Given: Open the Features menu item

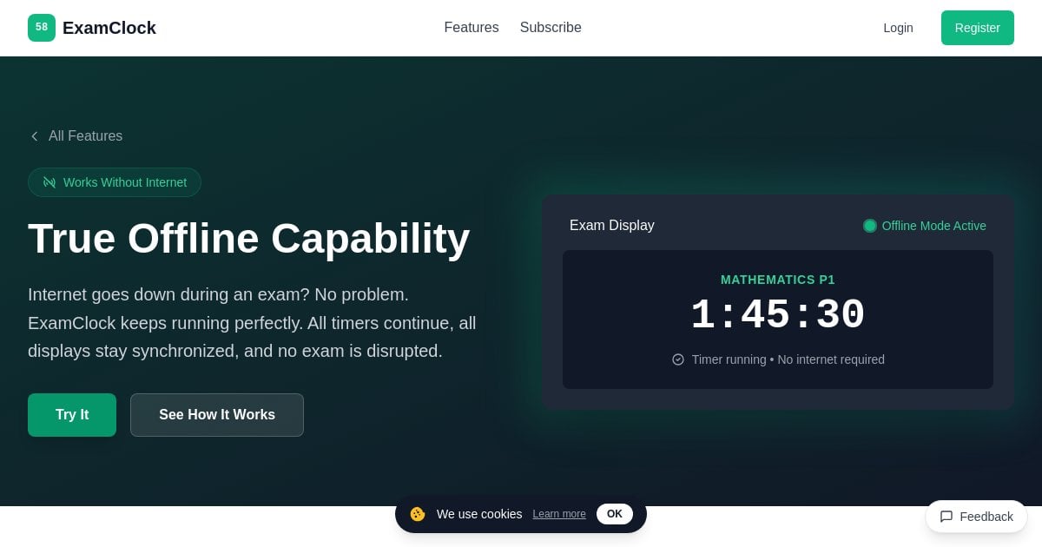Looking at the screenshot, I should 472,28.
